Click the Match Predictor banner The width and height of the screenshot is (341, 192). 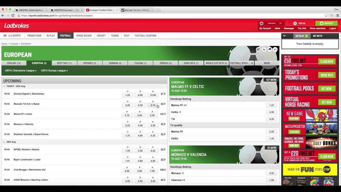(x=310, y=129)
